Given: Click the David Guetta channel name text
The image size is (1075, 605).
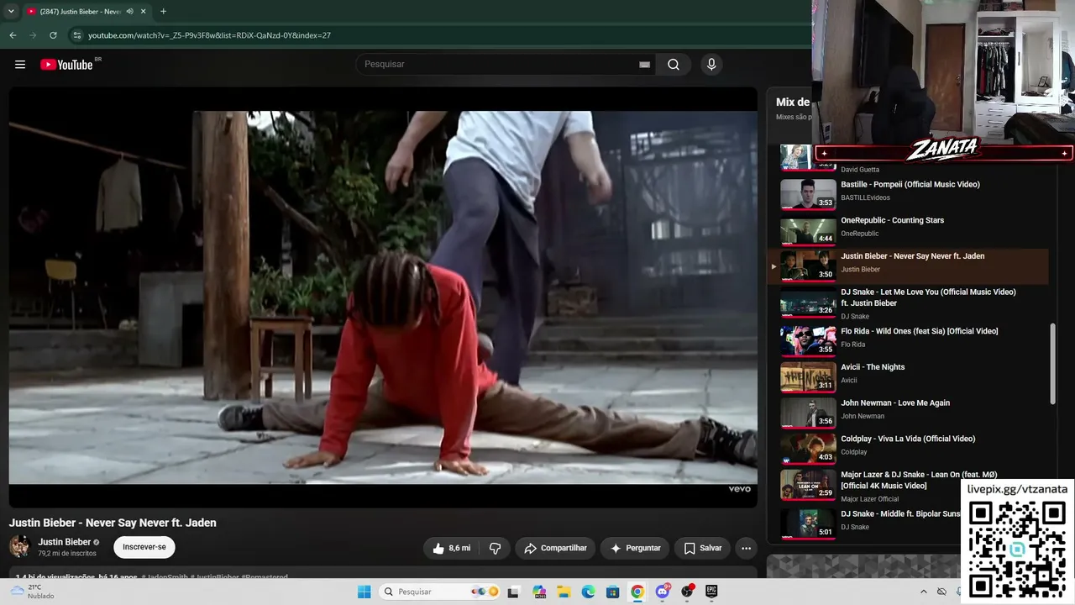Looking at the screenshot, I should click(x=860, y=170).
